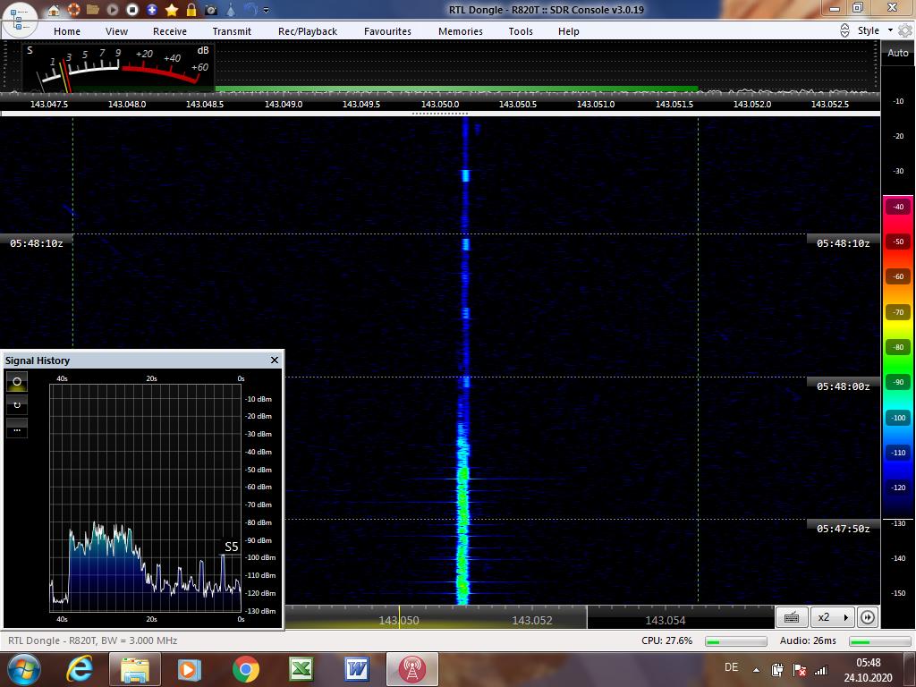Image resolution: width=916 pixels, height=687 pixels.
Task: Open Chrome from the taskbar
Action: point(246,669)
